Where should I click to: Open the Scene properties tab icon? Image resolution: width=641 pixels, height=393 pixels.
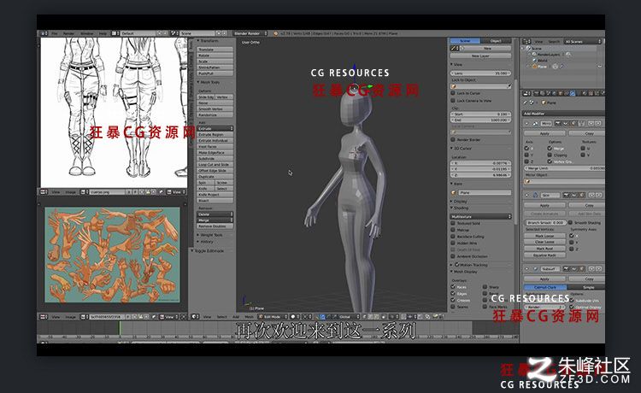(549, 94)
